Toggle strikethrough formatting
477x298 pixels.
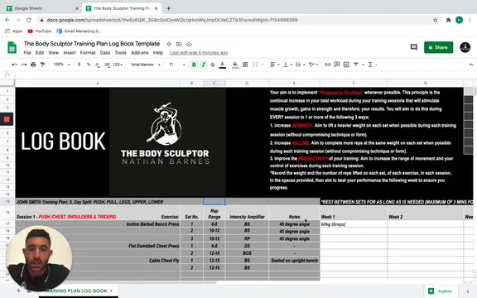click(x=213, y=65)
